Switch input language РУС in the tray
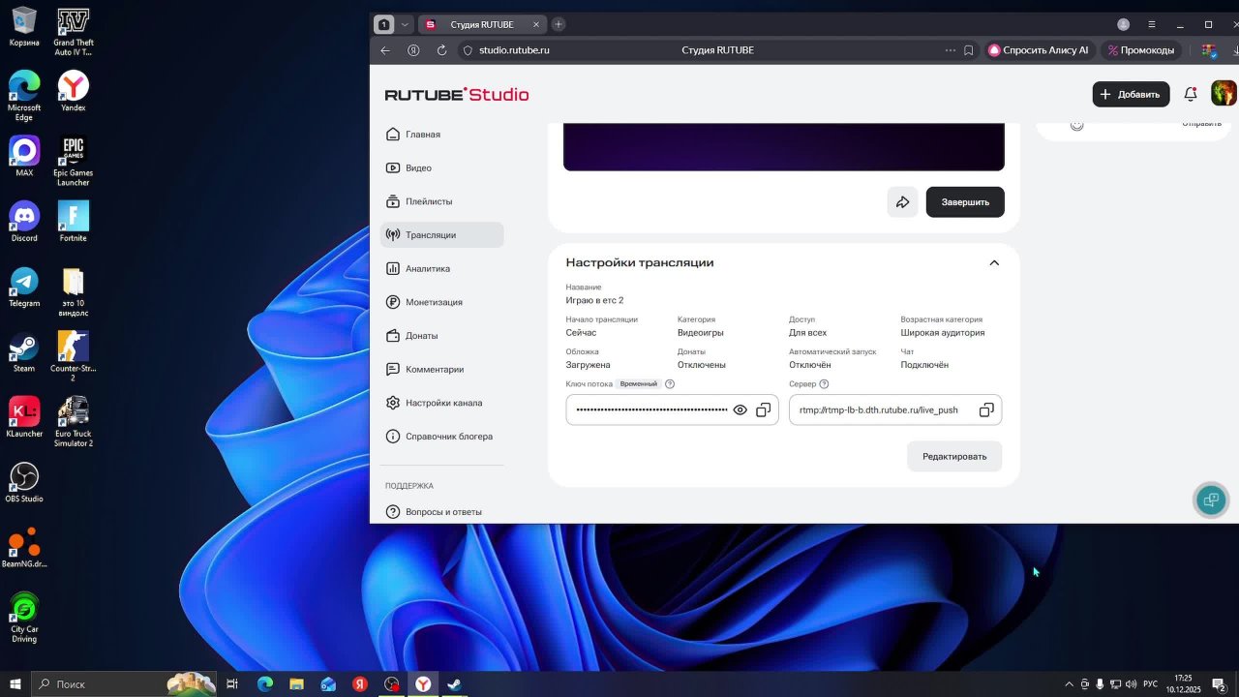The height and width of the screenshot is (697, 1239). 1151,684
